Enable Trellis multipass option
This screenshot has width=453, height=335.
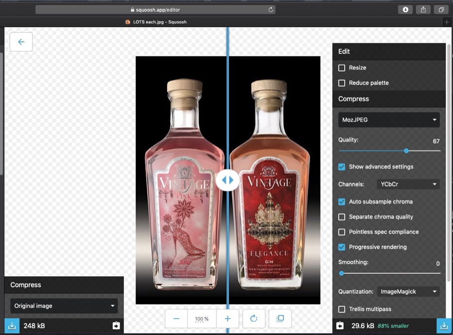(342, 309)
